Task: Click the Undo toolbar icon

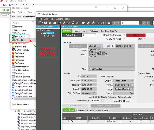Action: 102,23
